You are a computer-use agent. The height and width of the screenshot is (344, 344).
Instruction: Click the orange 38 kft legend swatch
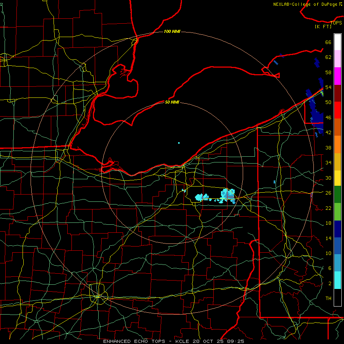338,144
